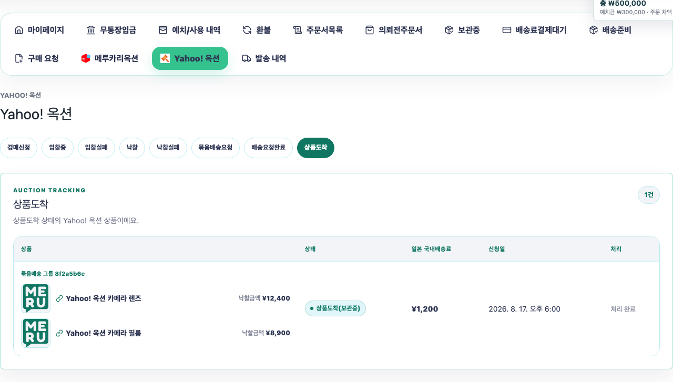The width and height of the screenshot is (673, 382).
Task: Click 낙찰금액 ¥8,900 value
Action: point(266,333)
